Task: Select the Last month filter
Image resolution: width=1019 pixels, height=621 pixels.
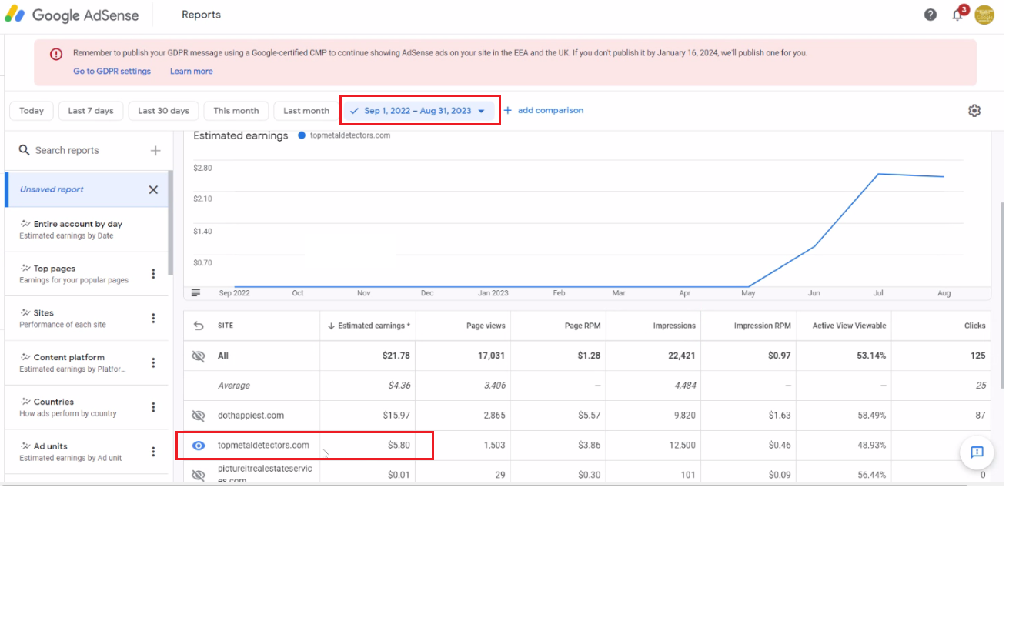Action: click(x=306, y=111)
